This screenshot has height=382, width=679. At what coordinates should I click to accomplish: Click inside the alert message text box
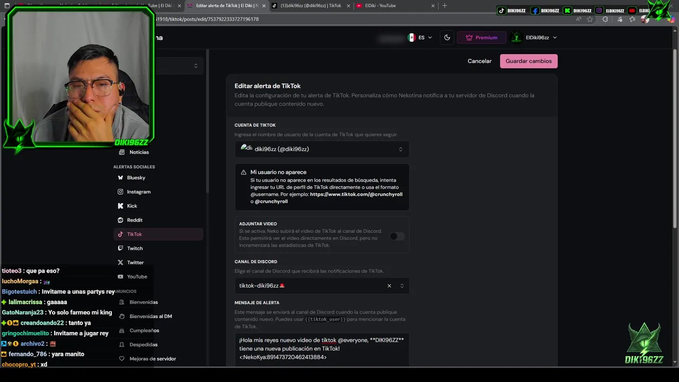(x=322, y=349)
